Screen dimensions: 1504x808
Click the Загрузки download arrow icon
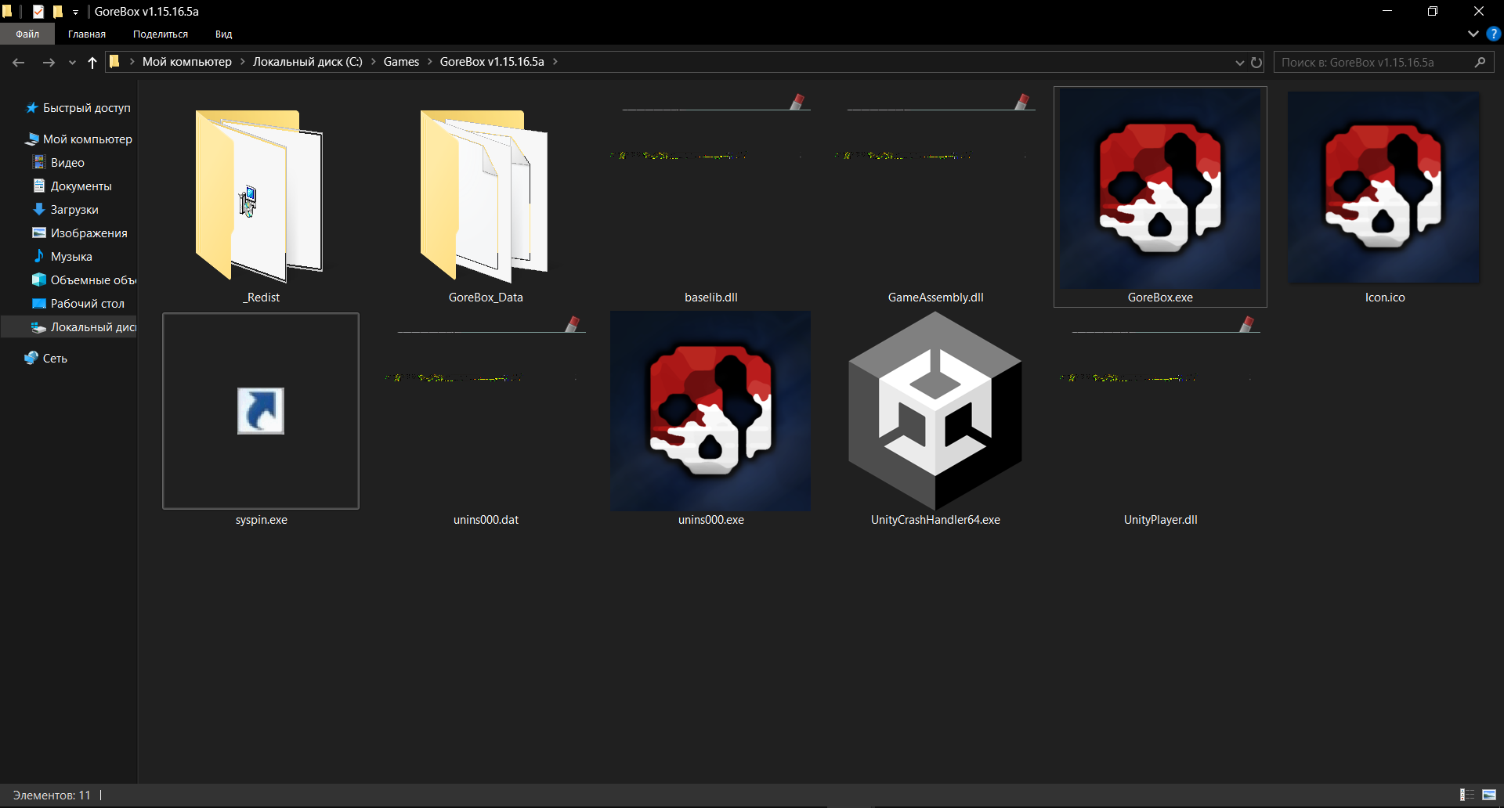pos(39,209)
